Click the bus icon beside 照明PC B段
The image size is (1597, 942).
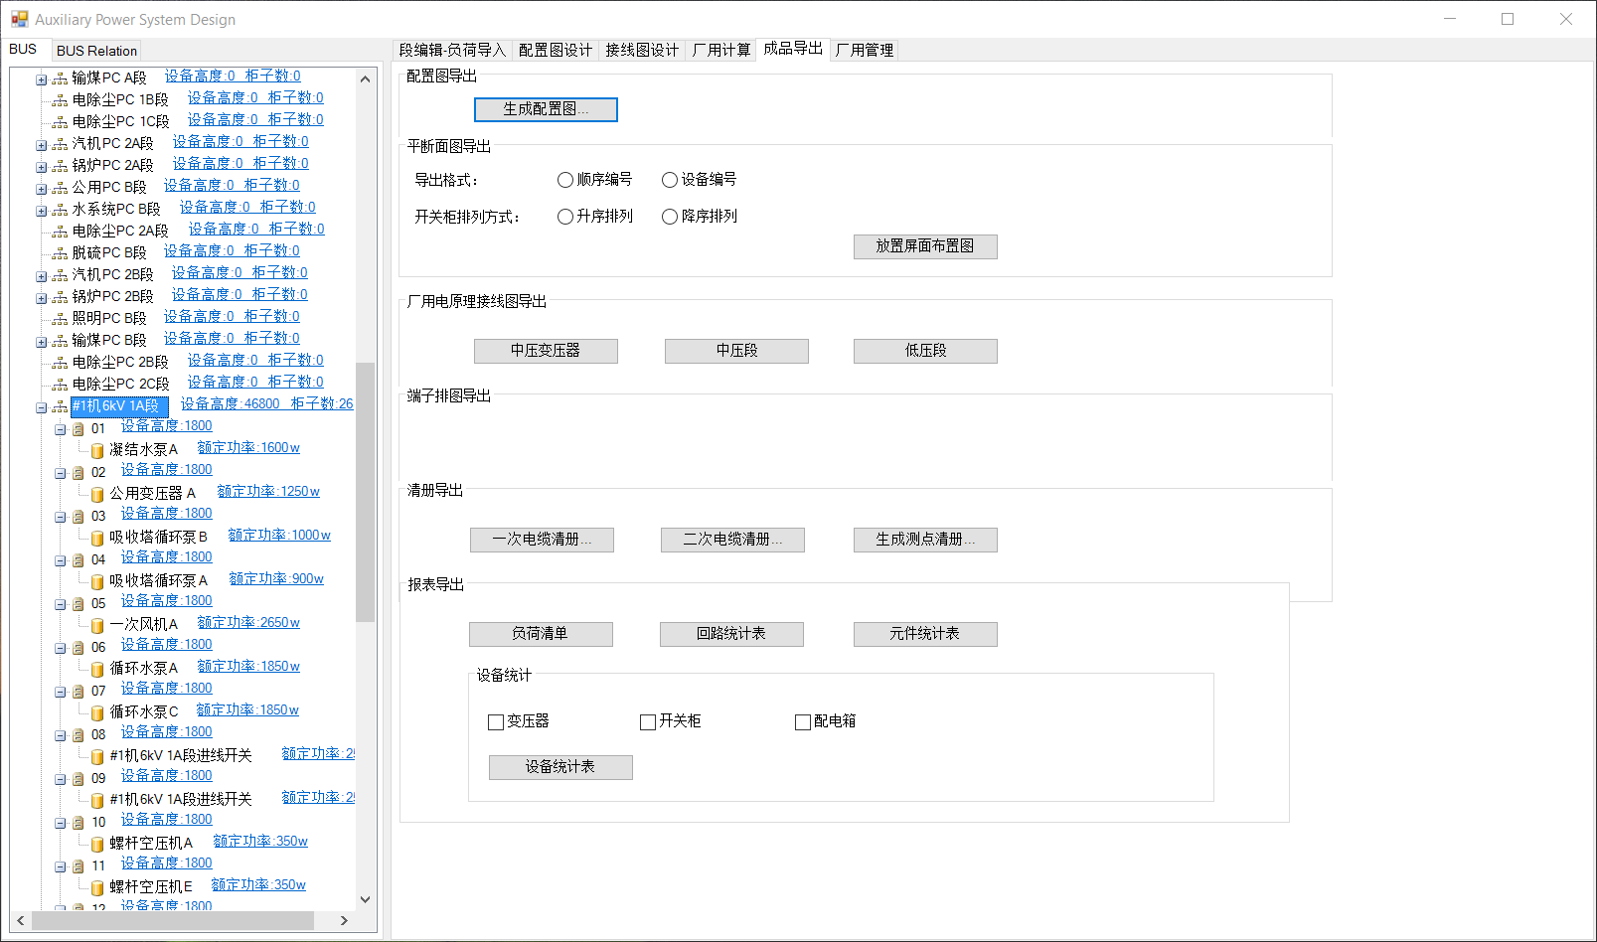point(61,319)
